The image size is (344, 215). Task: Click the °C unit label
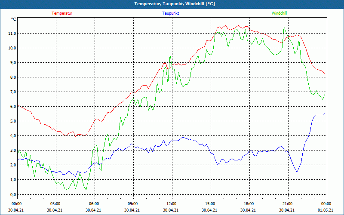tap(14, 19)
